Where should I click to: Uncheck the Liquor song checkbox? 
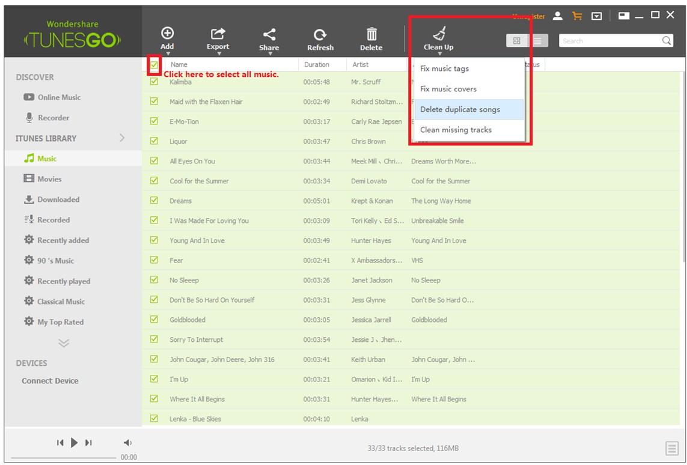(x=154, y=141)
